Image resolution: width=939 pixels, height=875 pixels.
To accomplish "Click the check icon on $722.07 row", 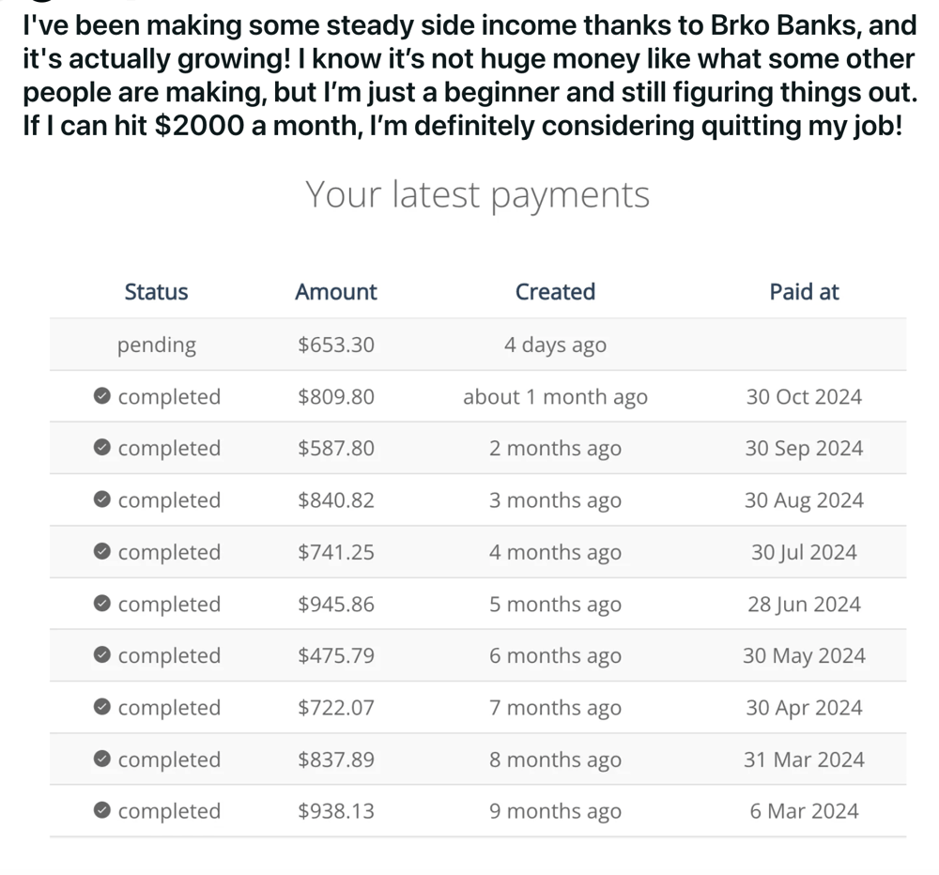I will click(x=102, y=707).
